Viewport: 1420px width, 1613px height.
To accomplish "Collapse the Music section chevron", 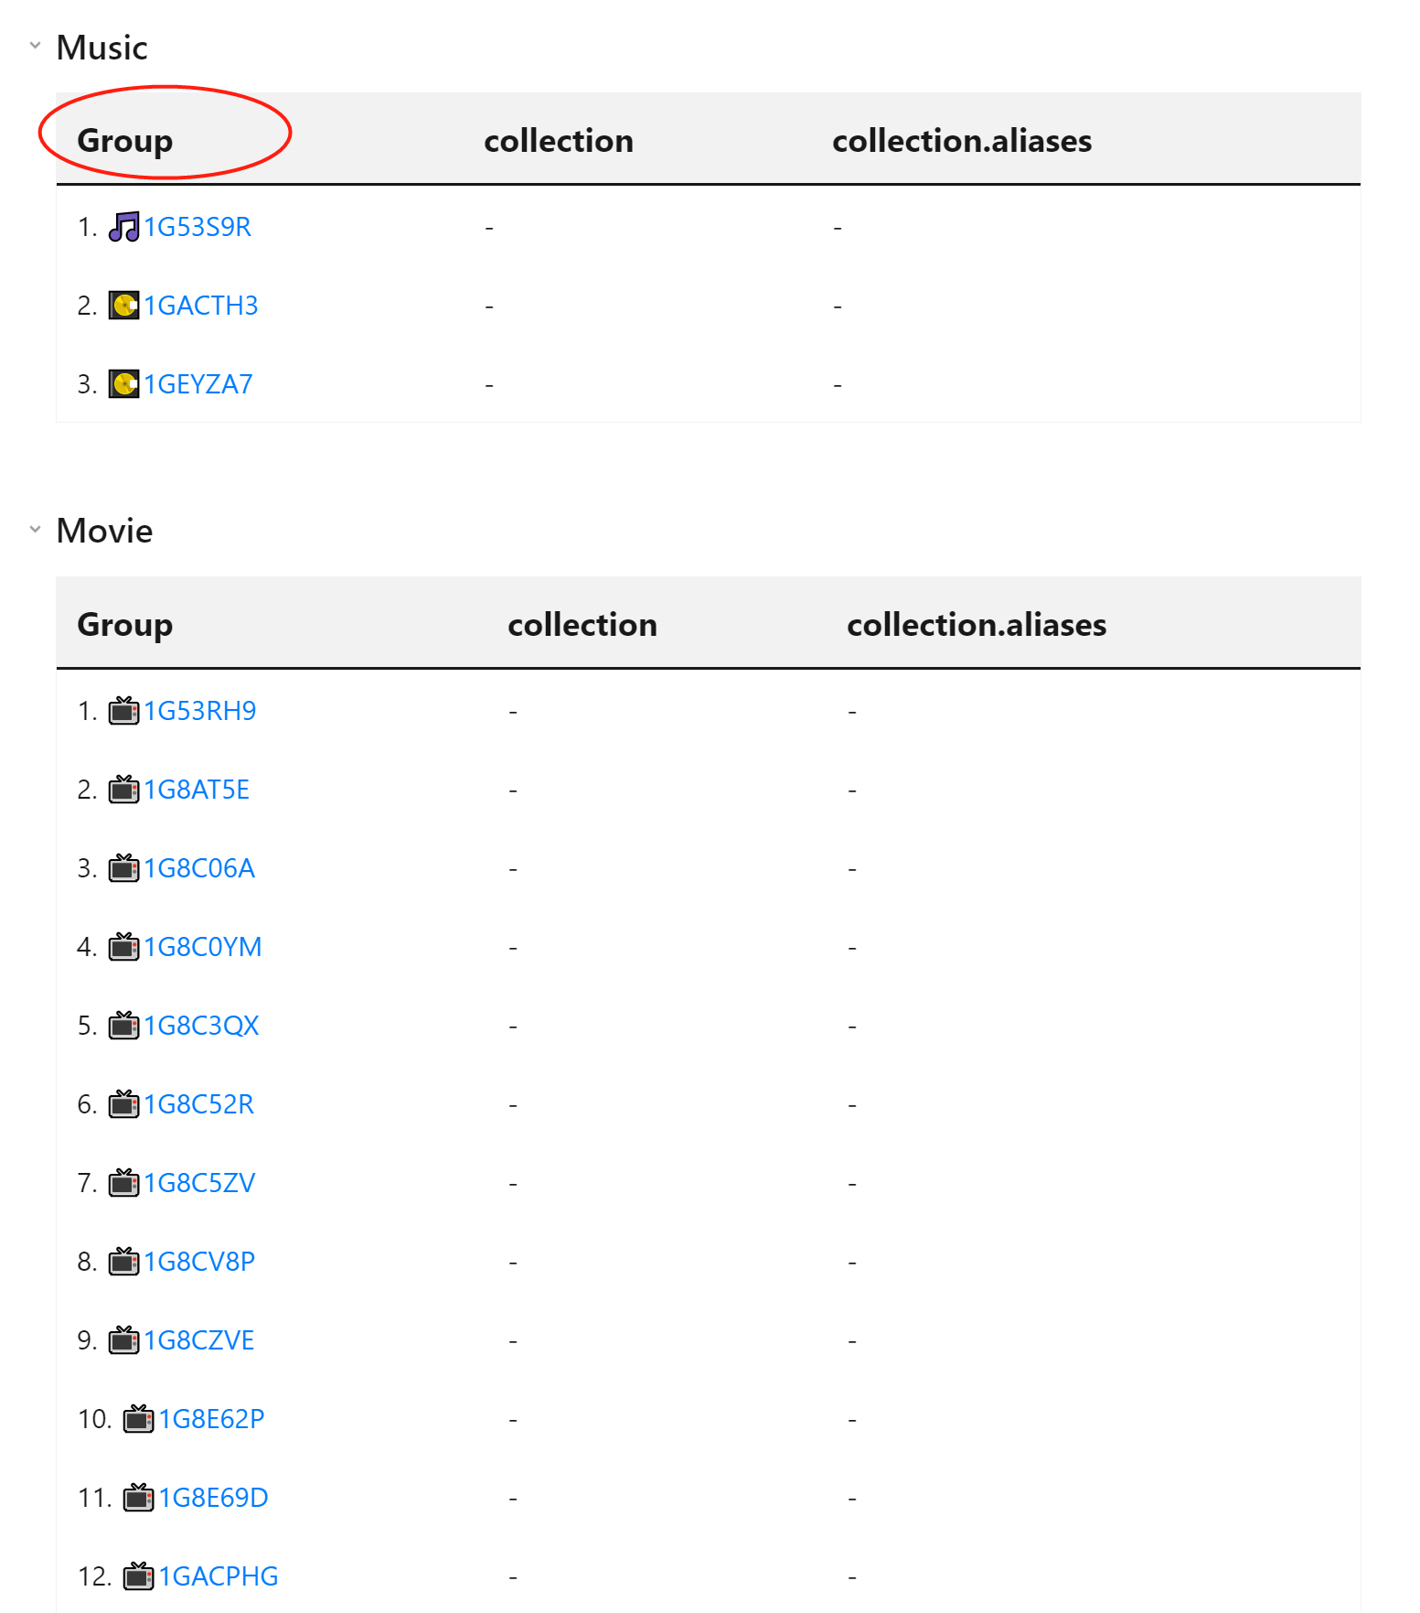I will click(34, 45).
